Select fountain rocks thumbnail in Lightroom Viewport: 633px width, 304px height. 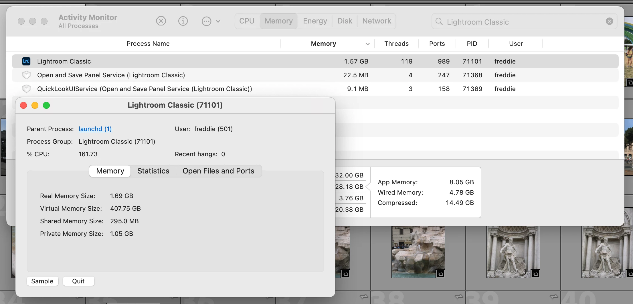click(x=418, y=252)
